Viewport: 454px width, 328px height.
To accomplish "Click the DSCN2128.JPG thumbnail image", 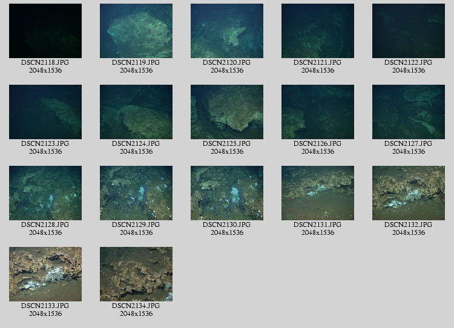I will point(45,193).
